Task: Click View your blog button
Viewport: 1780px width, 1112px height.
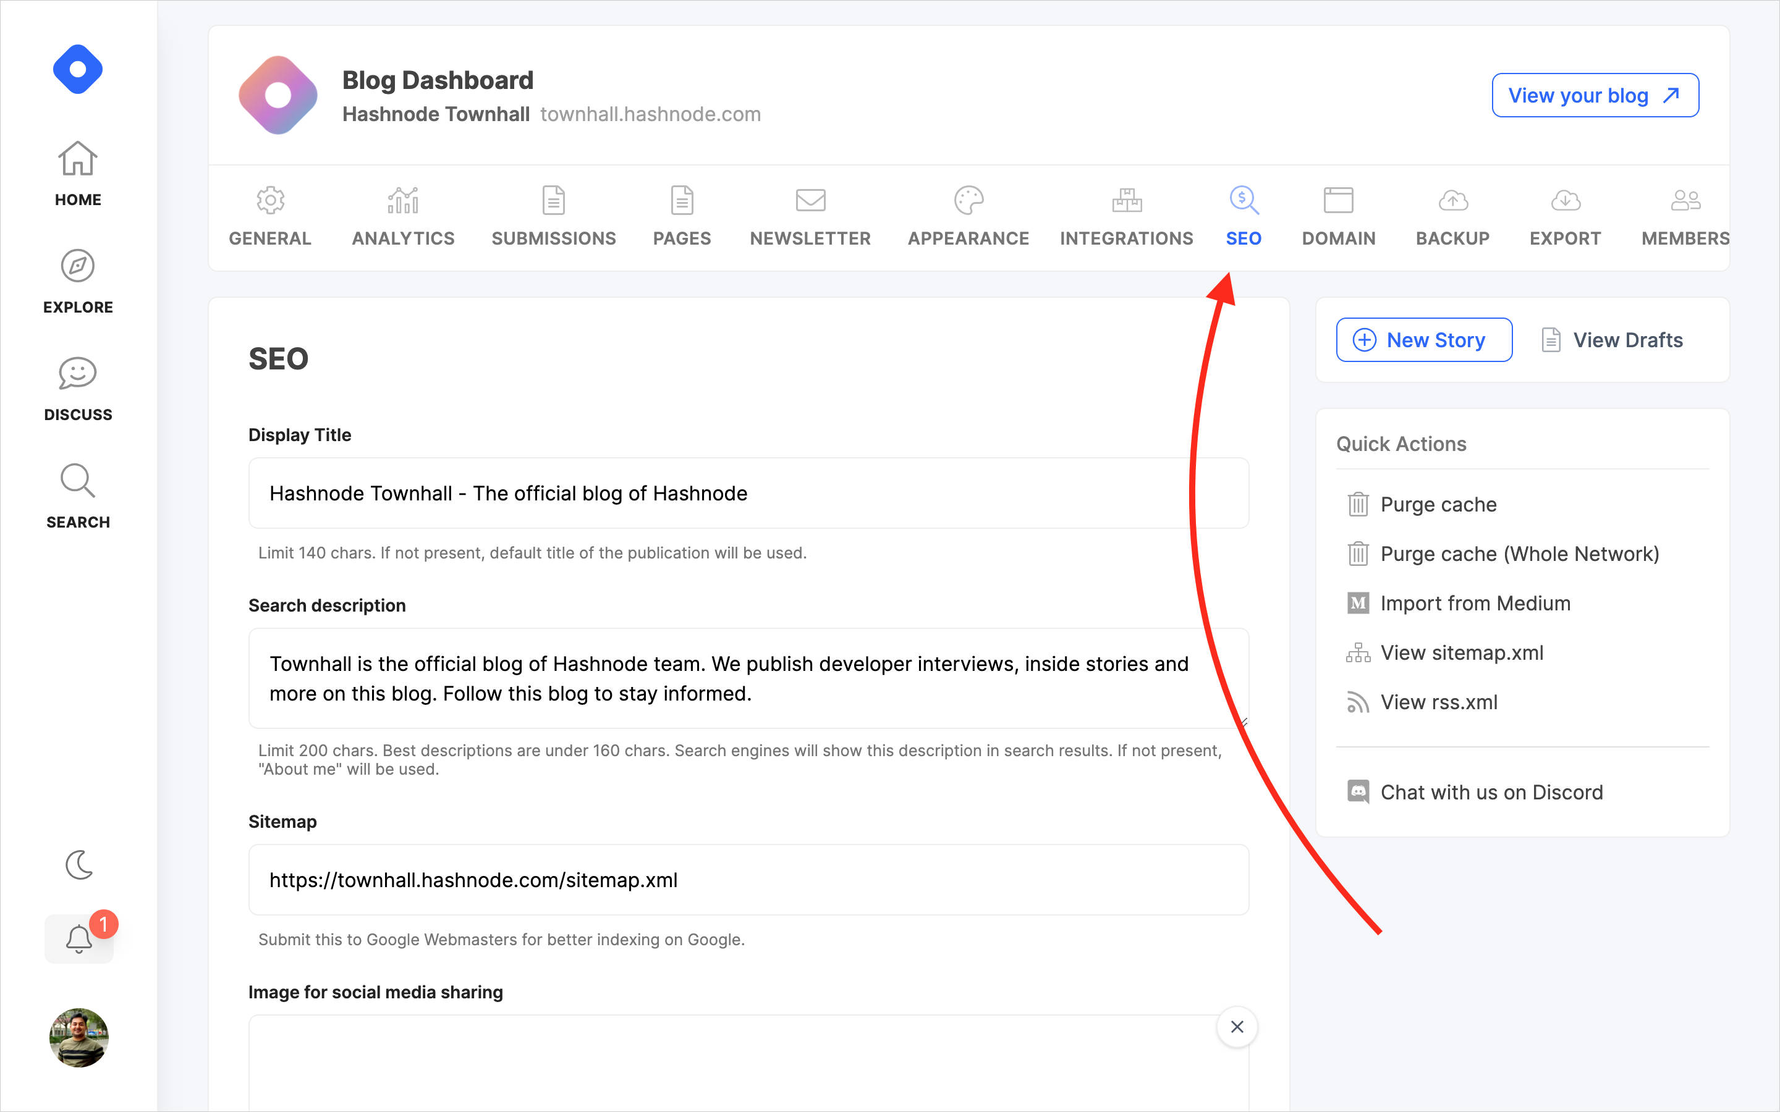Action: [1595, 96]
